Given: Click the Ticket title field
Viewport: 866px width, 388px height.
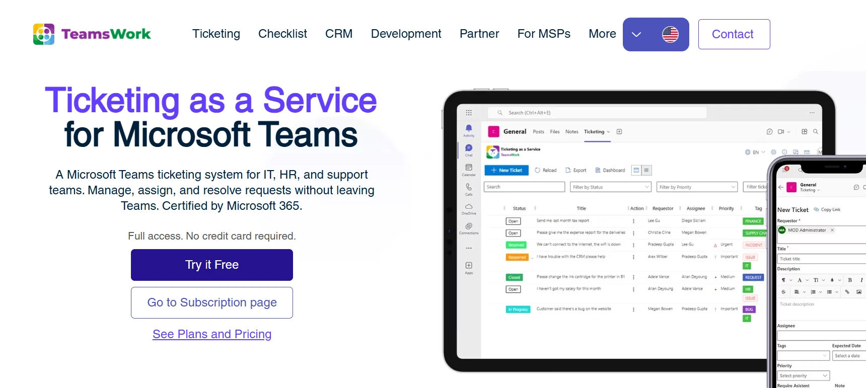Looking at the screenshot, I should pos(822,259).
